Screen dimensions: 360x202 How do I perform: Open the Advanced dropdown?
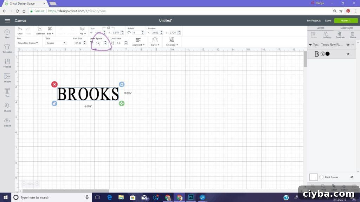172,42
